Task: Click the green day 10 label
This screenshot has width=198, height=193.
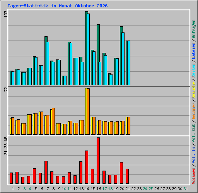Action: coord(64,189)
